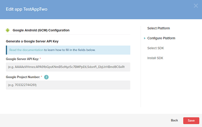Select the Configure Platform step
The height and width of the screenshot is (127, 202).
(161, 38)
